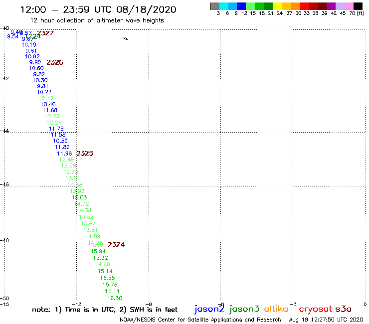Click the wave height value 15.78

110,285
